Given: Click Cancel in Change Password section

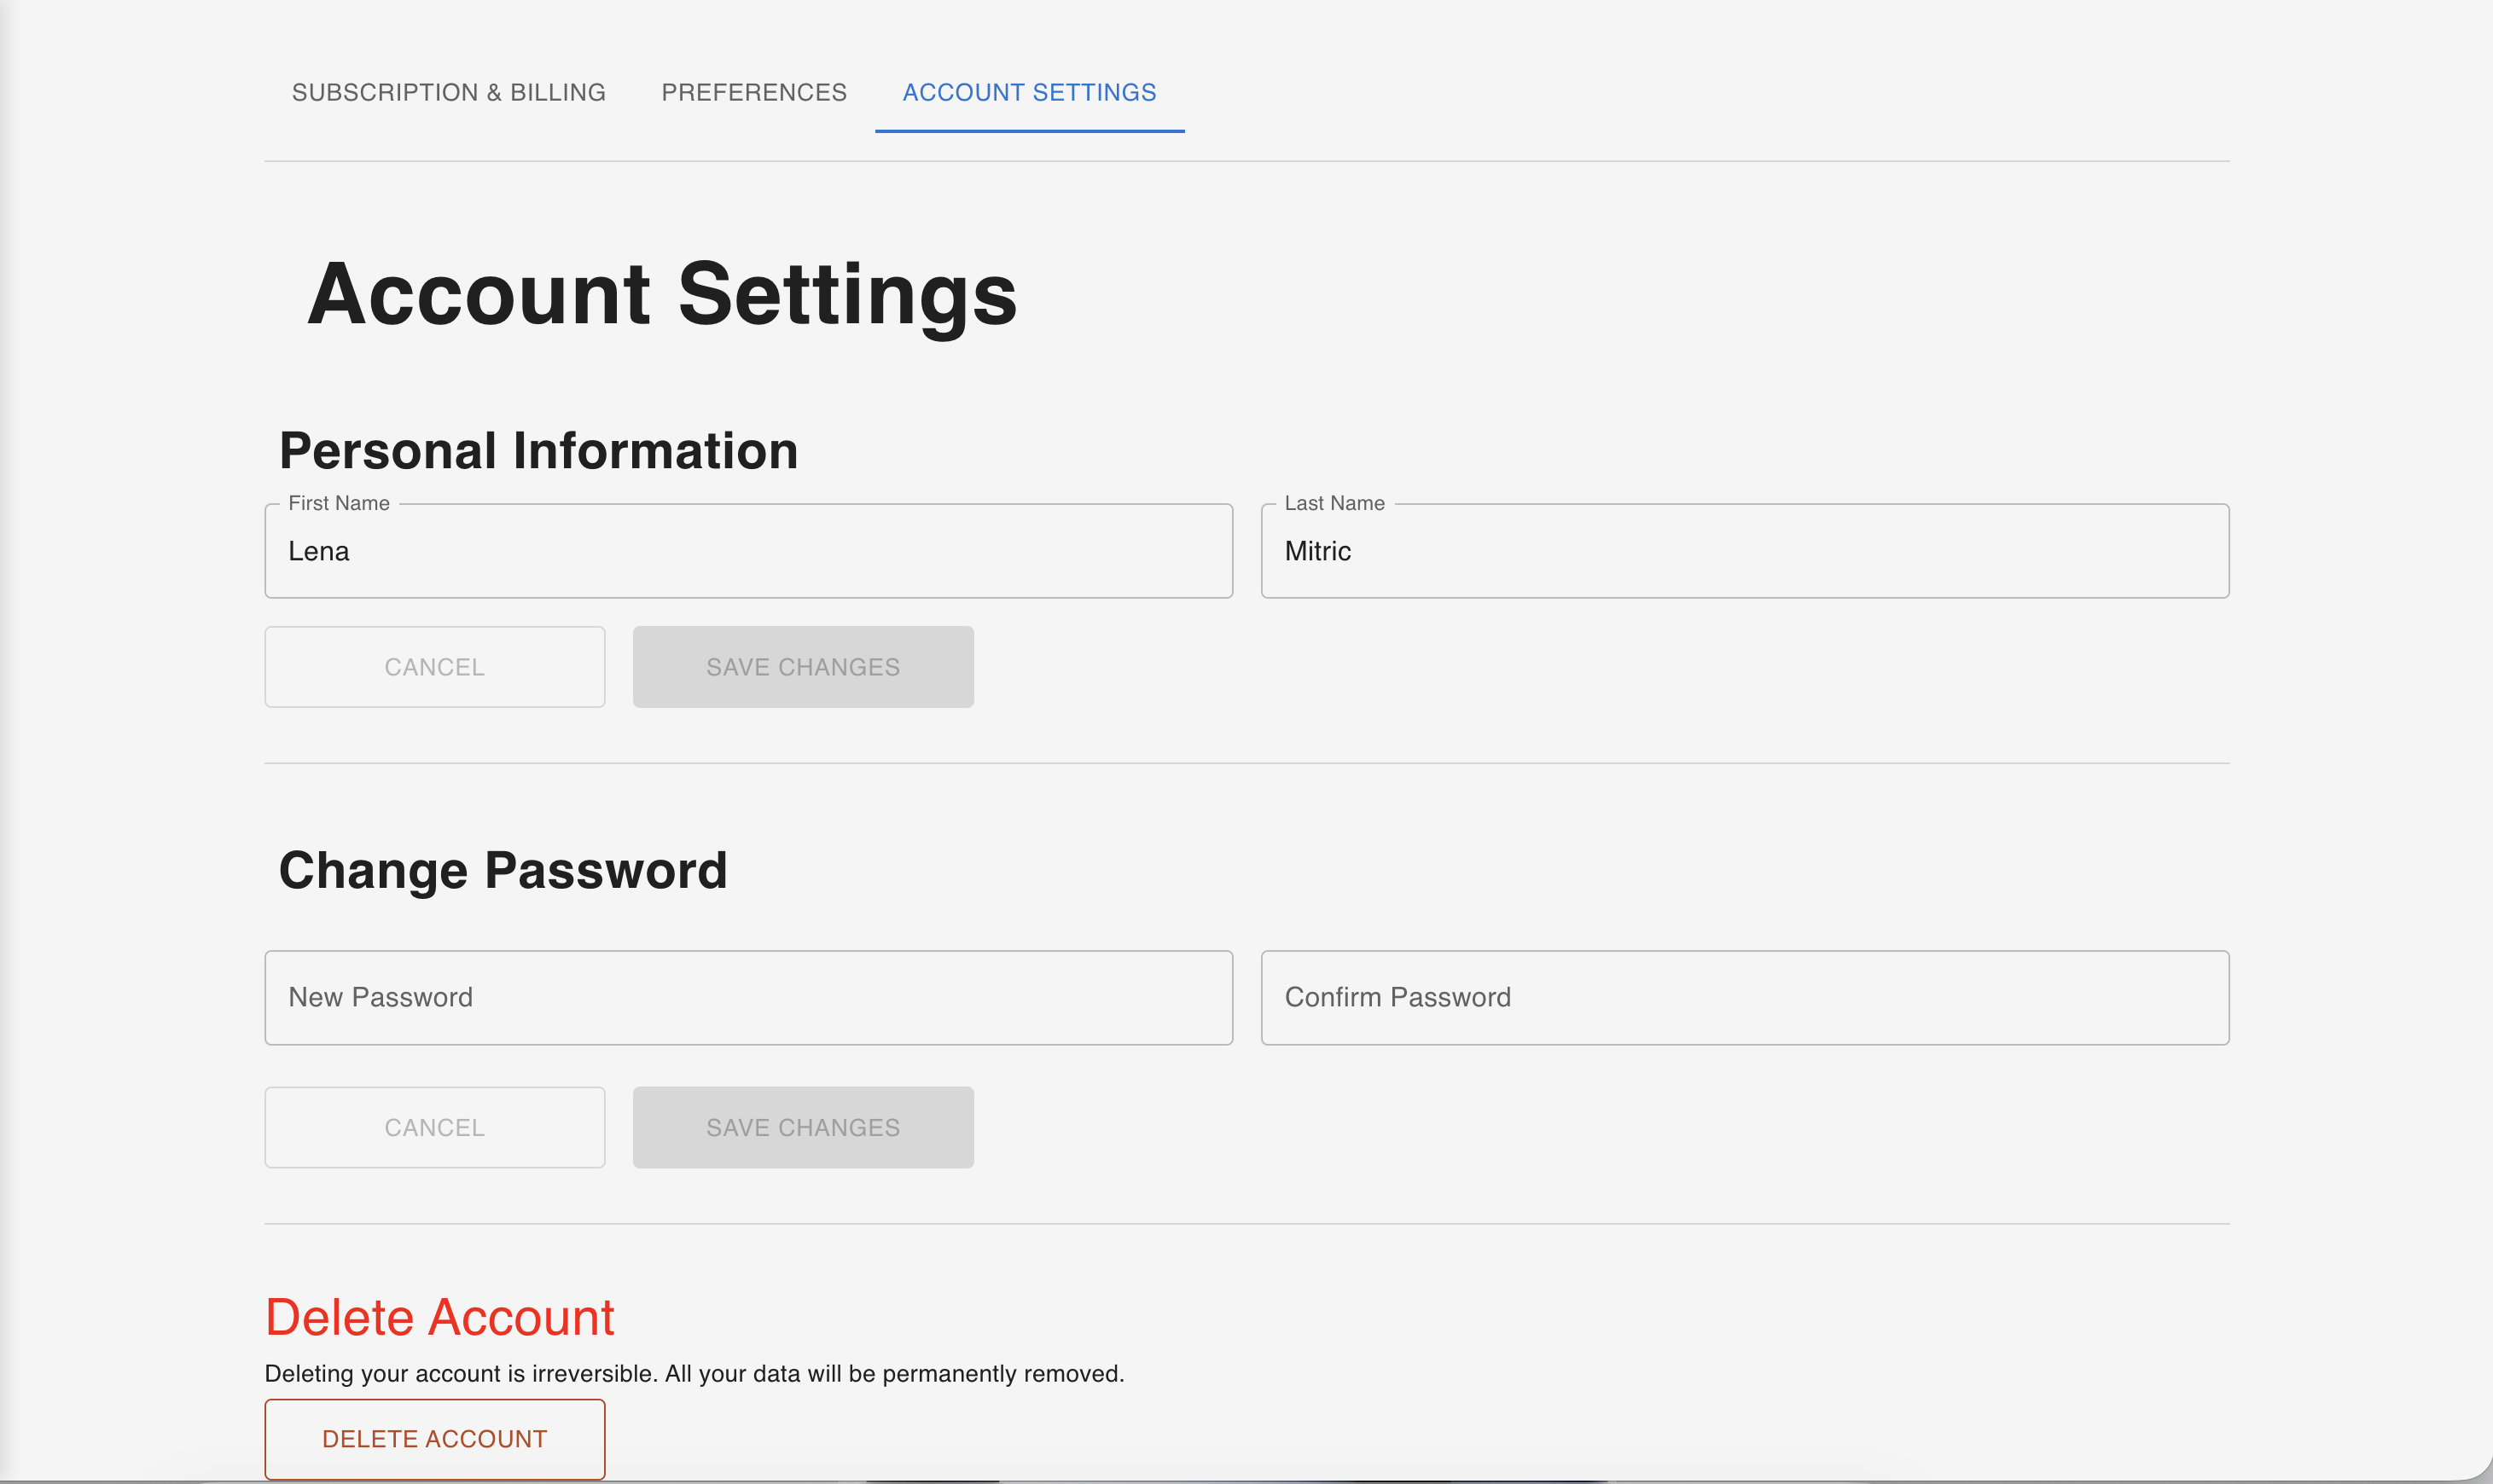Looking at the screenshot, I should (434, 1127).
